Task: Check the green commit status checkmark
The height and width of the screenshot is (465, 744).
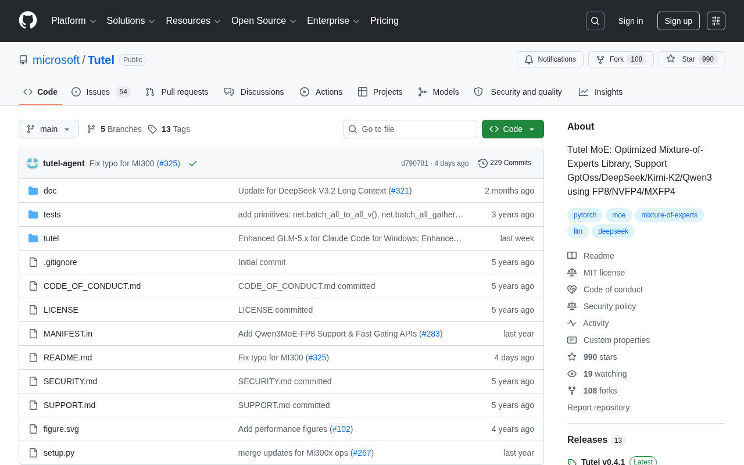Action: click(x=193, y=163)
